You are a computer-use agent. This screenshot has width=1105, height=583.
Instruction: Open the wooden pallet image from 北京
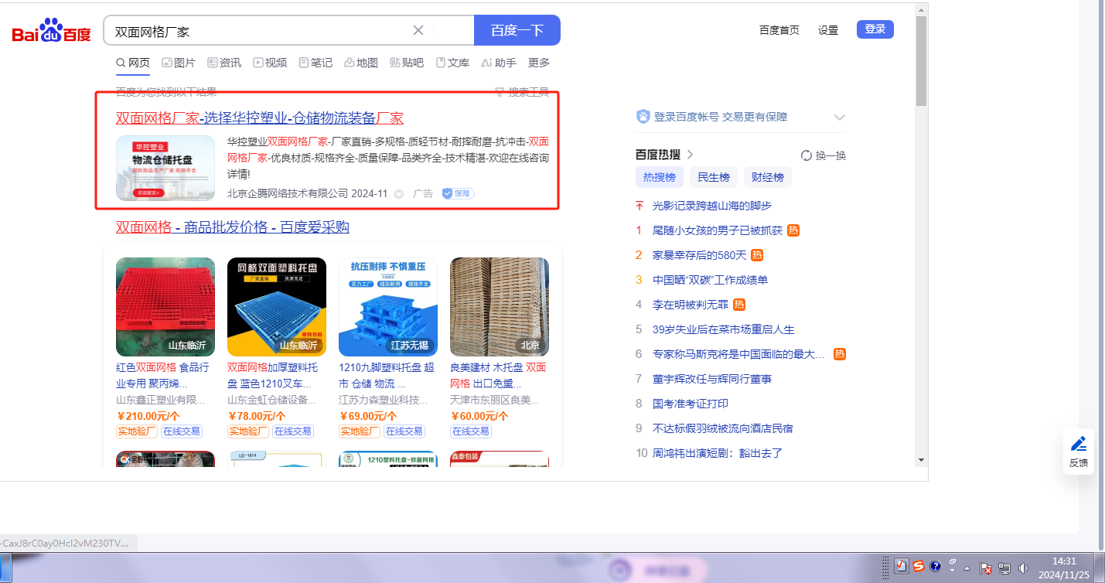500,307
